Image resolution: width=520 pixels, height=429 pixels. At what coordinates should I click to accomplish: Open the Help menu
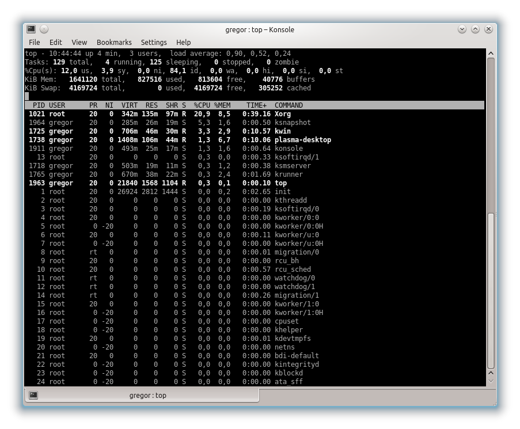pos(183,42)
